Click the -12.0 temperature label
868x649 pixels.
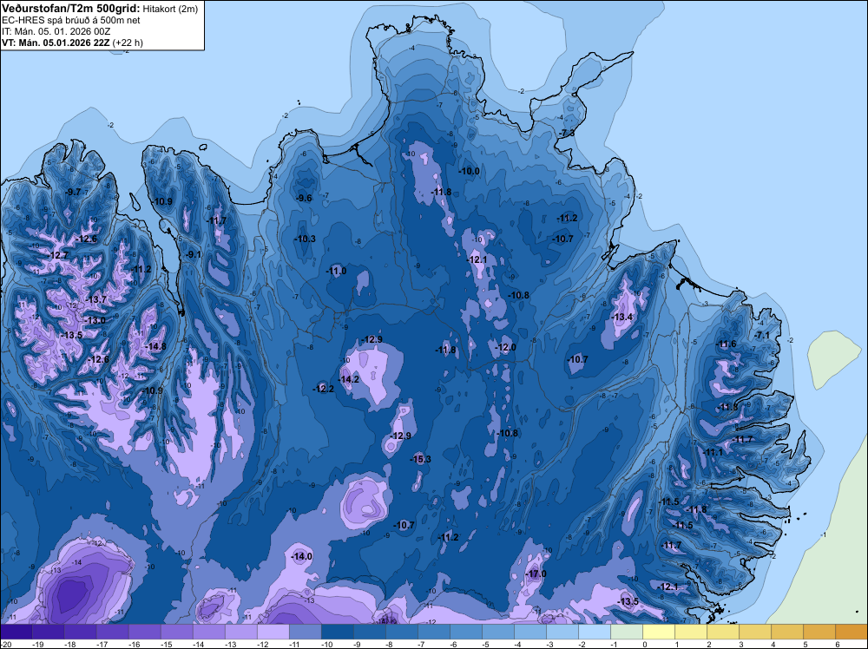[x=505, y=347]
